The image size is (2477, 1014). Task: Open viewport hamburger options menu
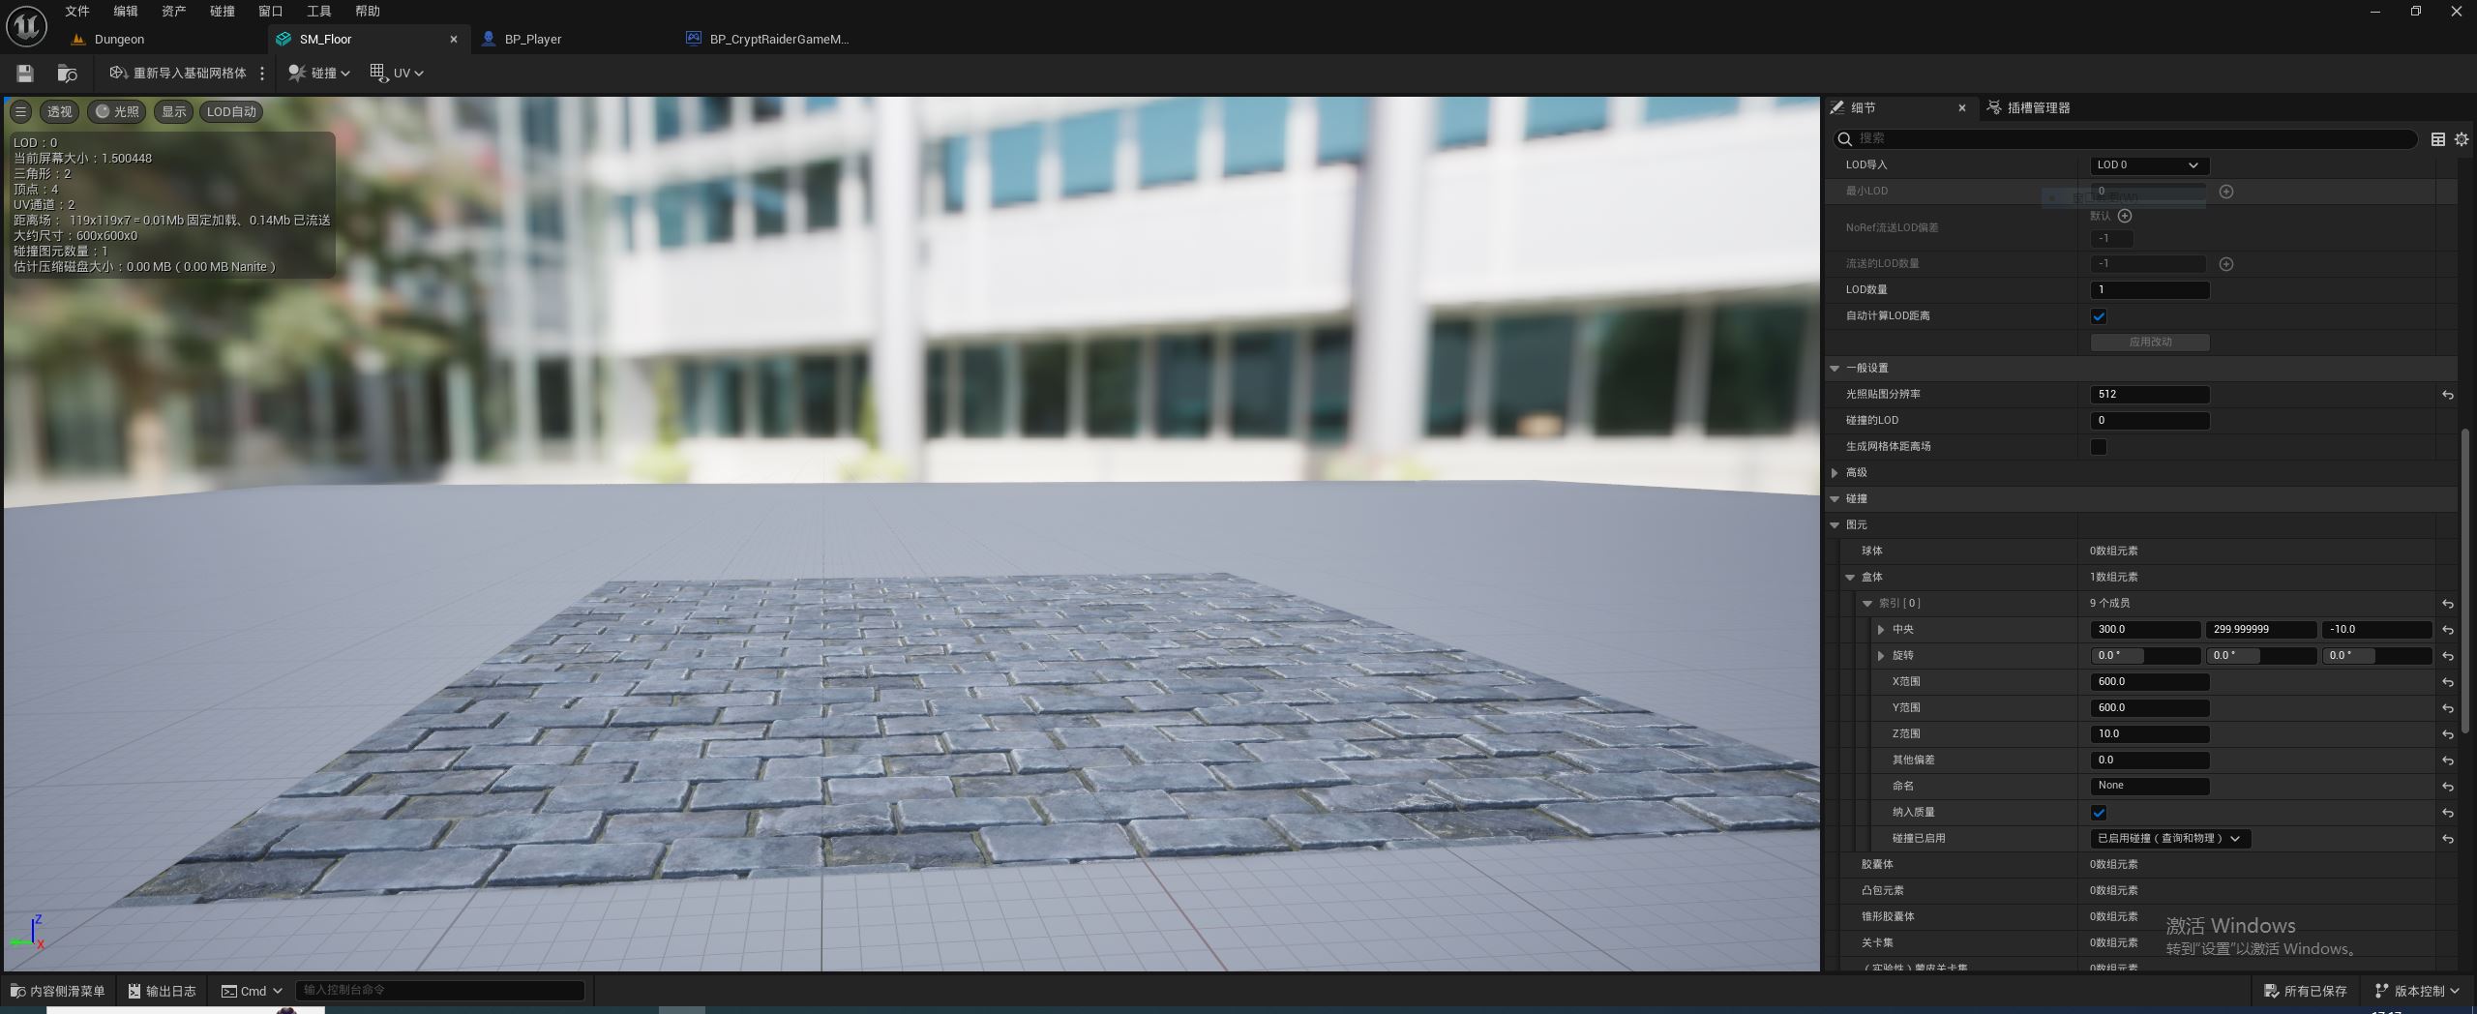(x=20, y=111)
